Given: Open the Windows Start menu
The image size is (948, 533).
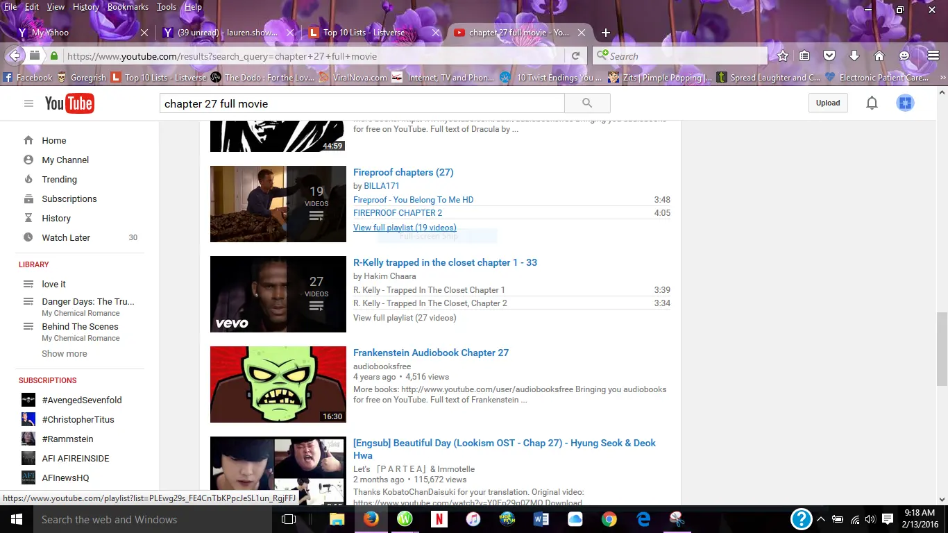Looking at the screenshot, I should tap(16, 519).
